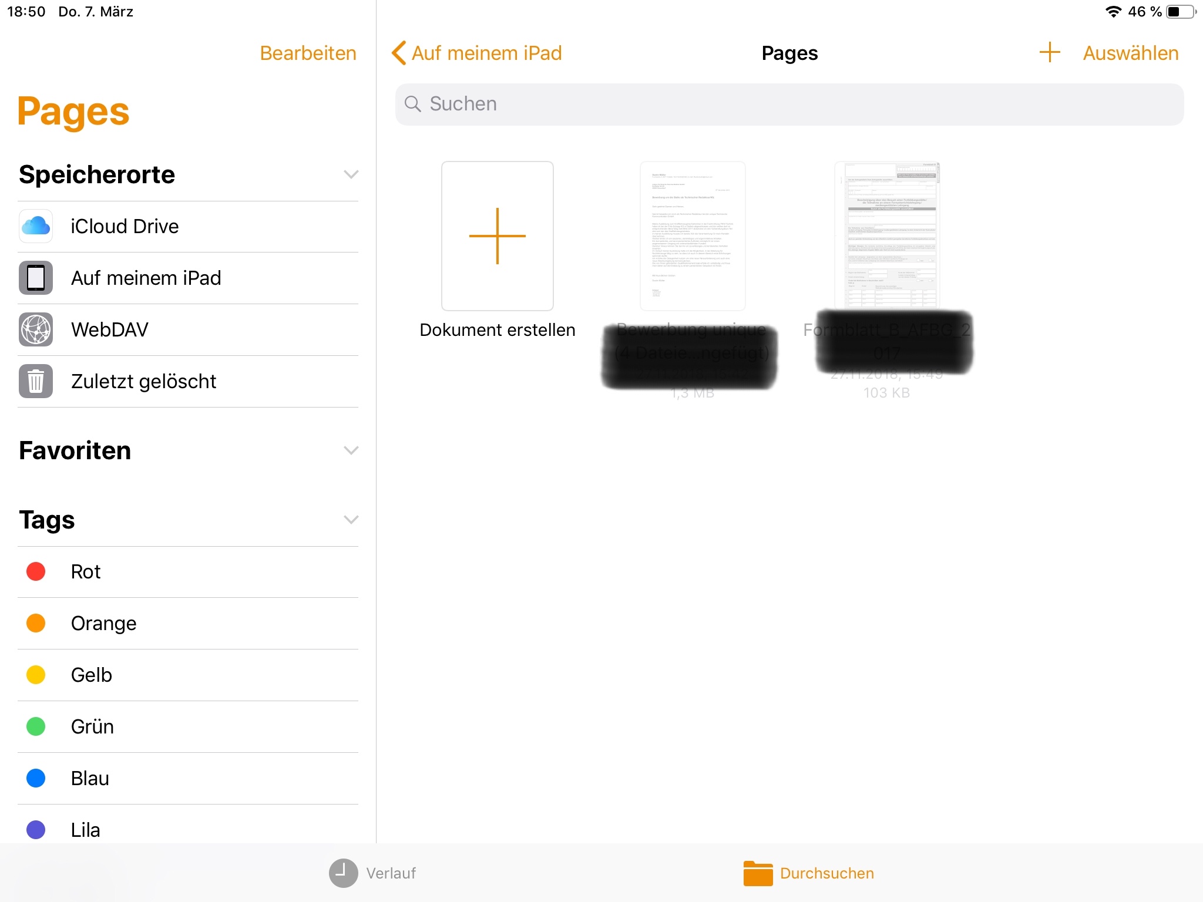Expand the Favoriten section chevron
1203x902 pixels.
coord(351,450)
